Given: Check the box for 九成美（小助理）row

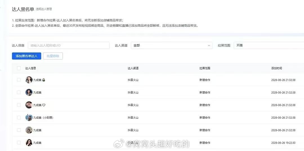Looking at the screenshot, I should 19,118.
